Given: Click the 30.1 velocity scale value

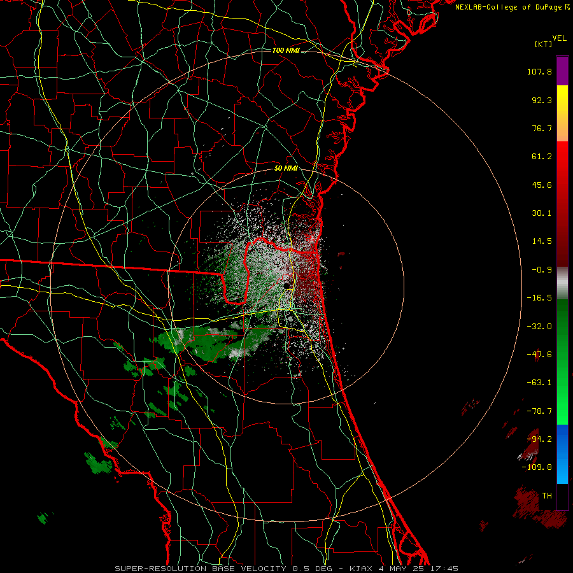Looking at the screenshot, I should point(542,213).
